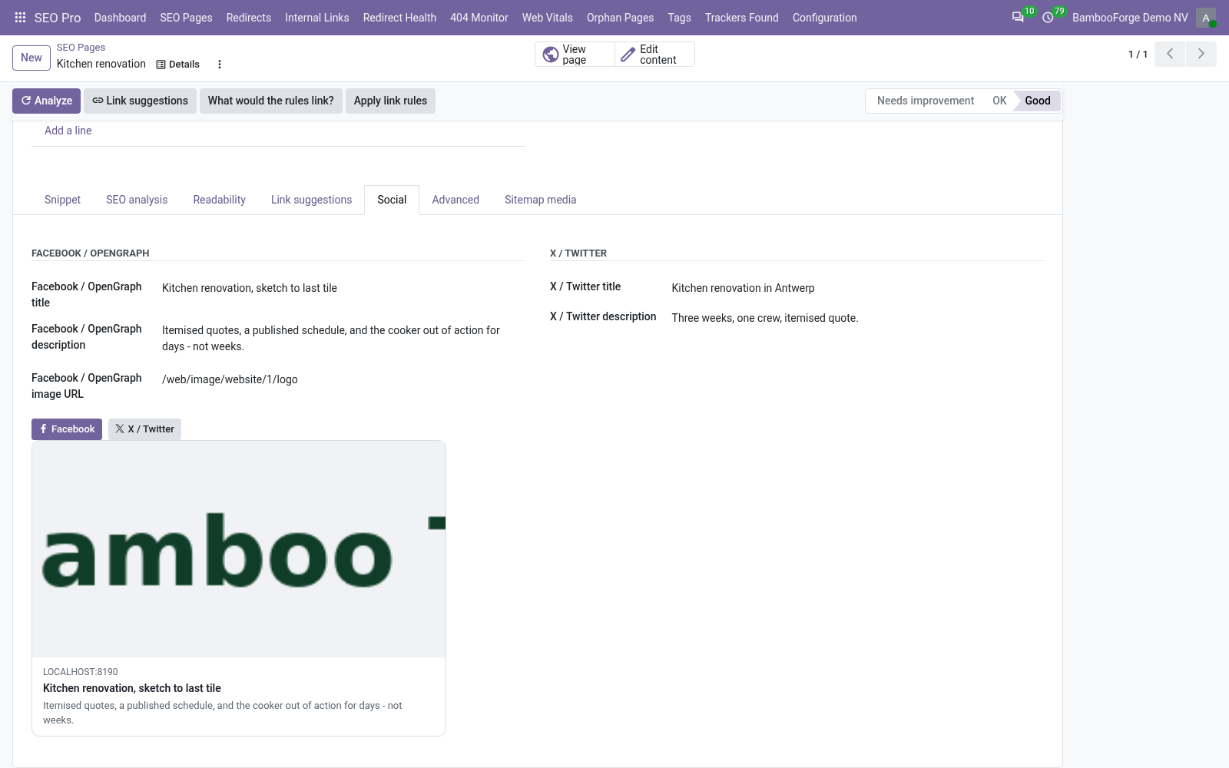Click the SEO Pro app name

pos(58,18)
